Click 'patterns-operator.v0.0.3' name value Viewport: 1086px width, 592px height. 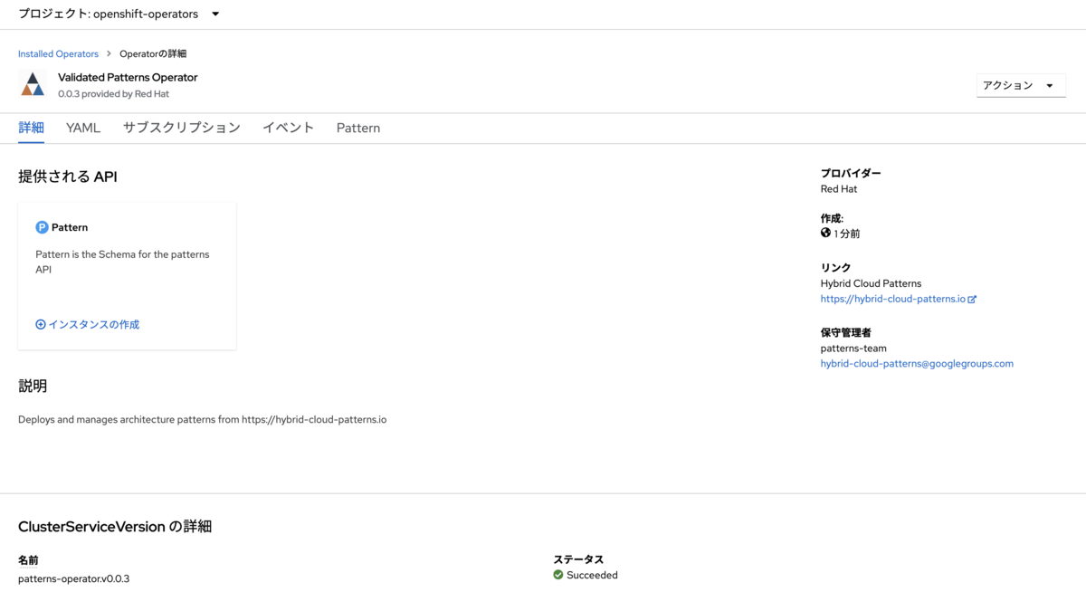tap(74, 578)
